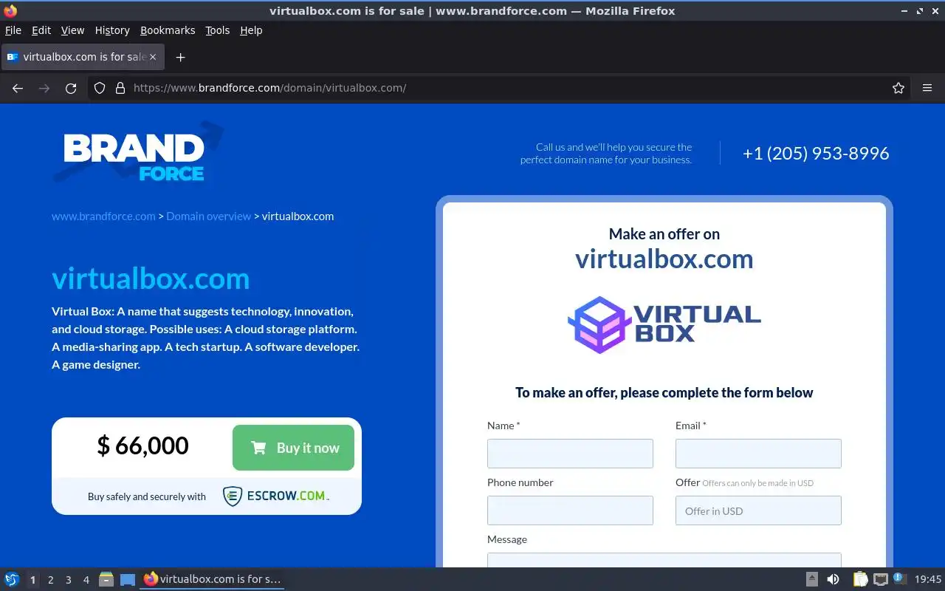Click the Buy it now button
Image resolution: width=945 pixels, height=591 pixels.
point(293,448)
